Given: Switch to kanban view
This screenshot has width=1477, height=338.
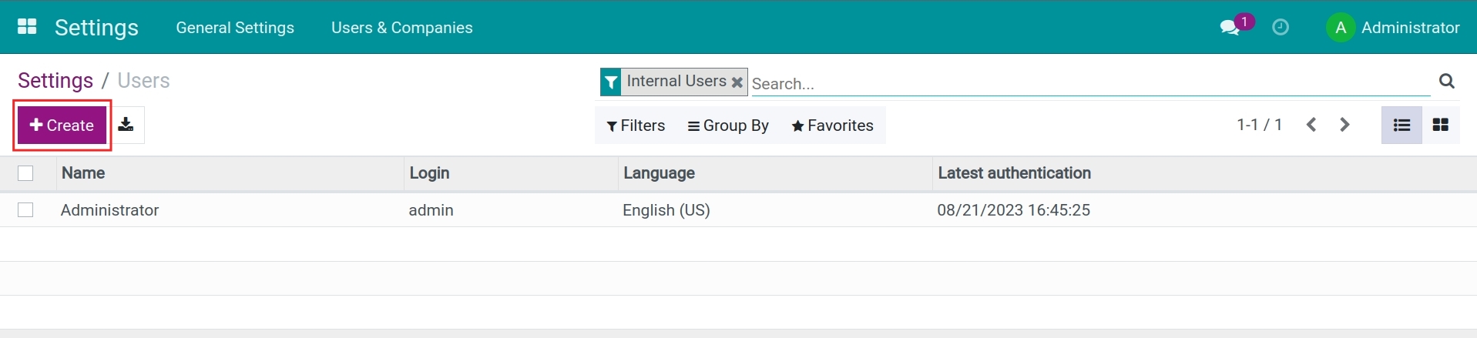Looking at the screenshot, I should pyautogui.click(x=1441, y=125).
